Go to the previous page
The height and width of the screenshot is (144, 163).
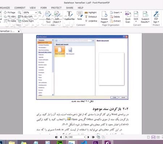coord(61,137)
